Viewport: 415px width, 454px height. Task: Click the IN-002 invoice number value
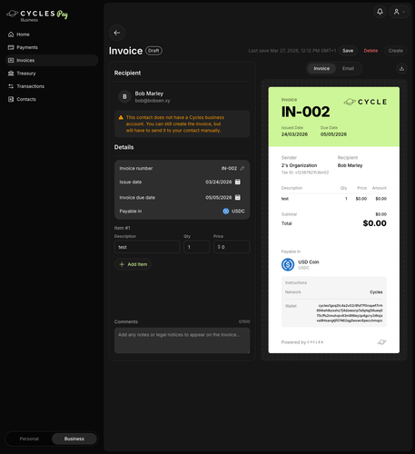[x=229, y=168]
